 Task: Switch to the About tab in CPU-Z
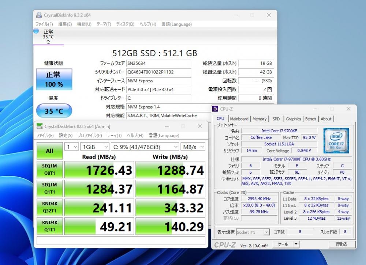click(x=326, y=119)
